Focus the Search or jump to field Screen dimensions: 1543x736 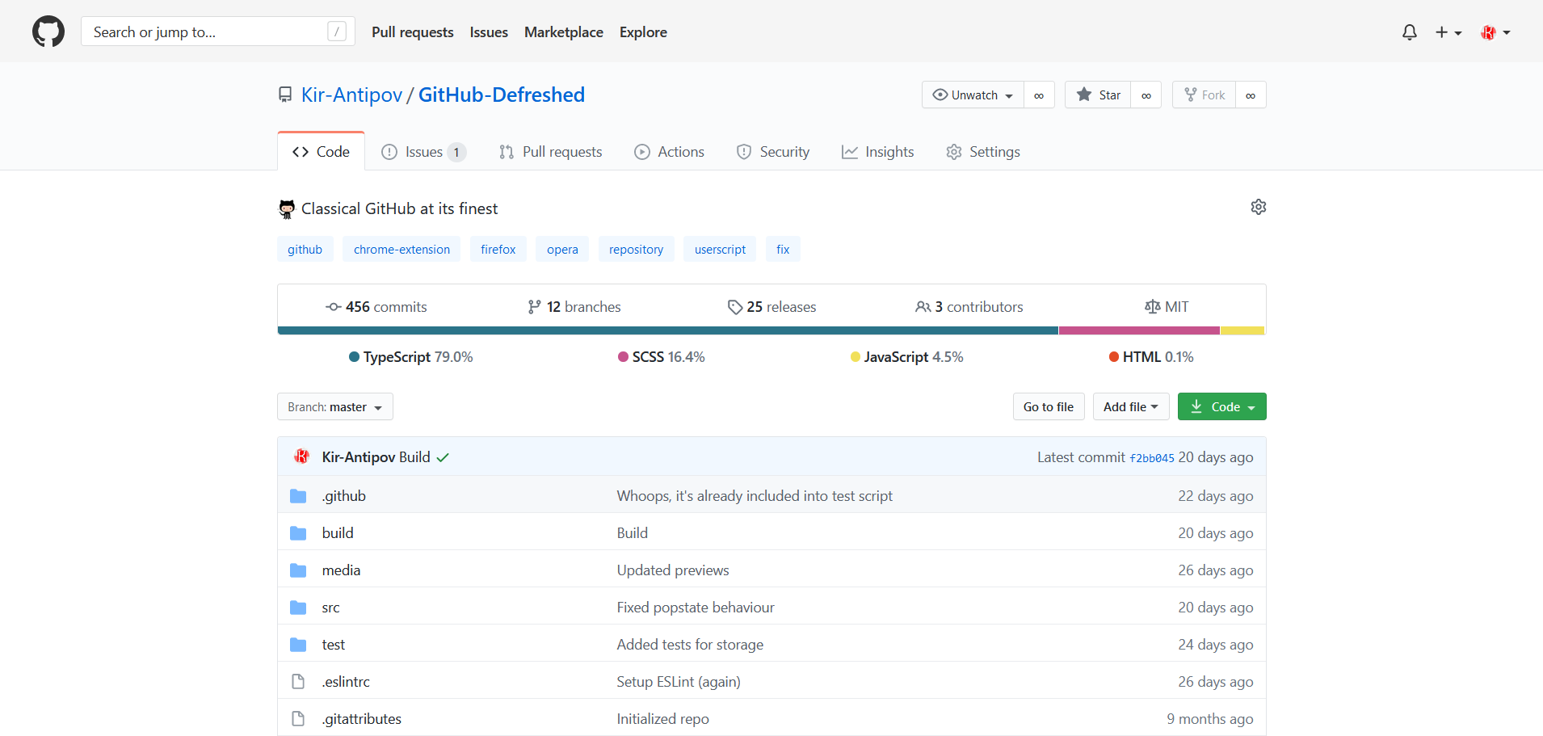point(218,32)
